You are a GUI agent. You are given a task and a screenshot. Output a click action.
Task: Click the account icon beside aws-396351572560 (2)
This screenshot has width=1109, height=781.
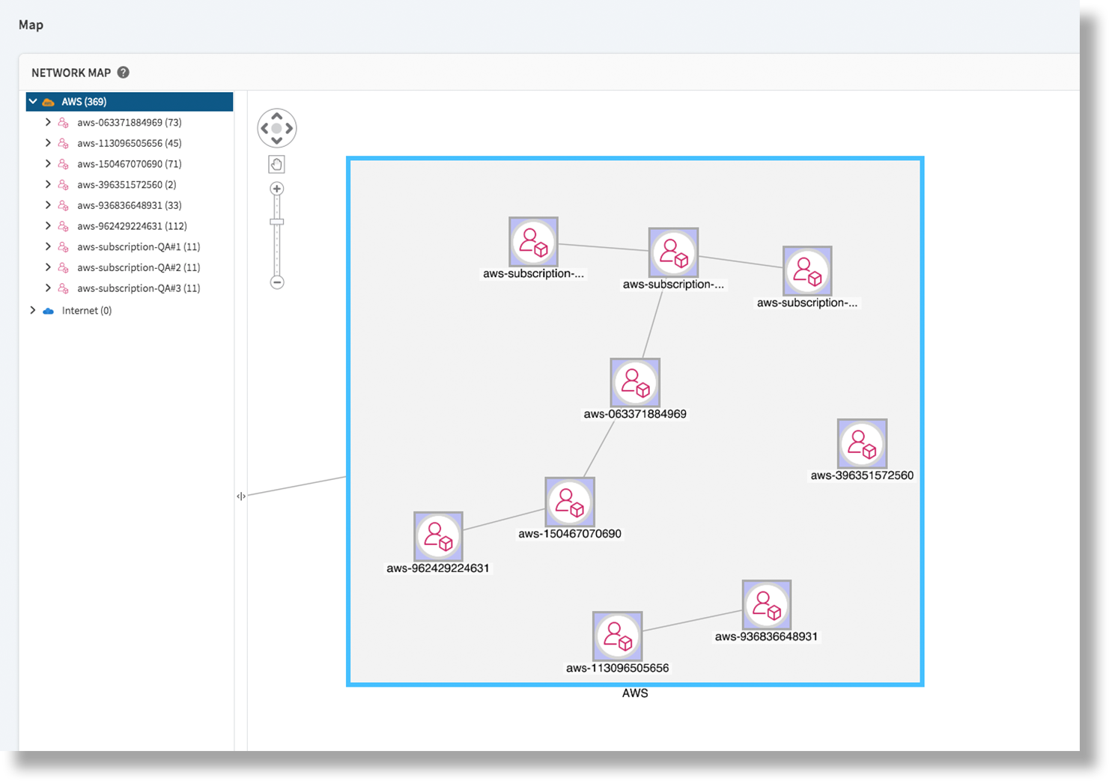64,185
